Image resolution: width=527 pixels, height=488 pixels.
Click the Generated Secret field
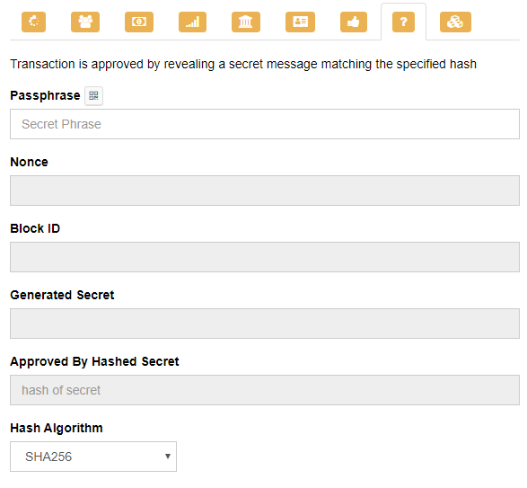265,324
